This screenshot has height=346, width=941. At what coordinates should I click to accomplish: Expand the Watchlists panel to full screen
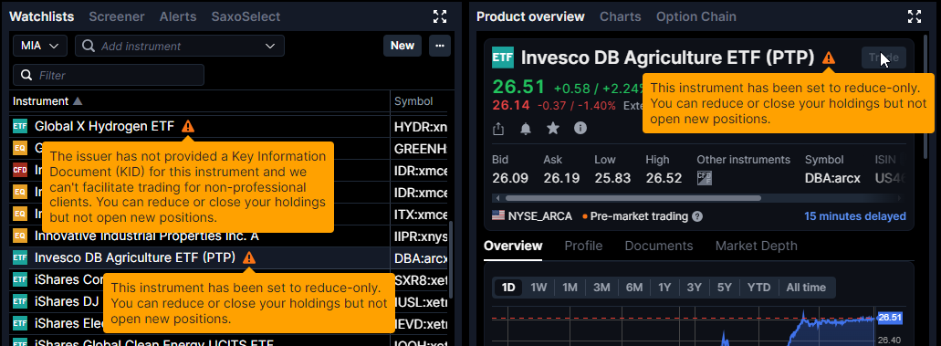(x=440, y=16)
